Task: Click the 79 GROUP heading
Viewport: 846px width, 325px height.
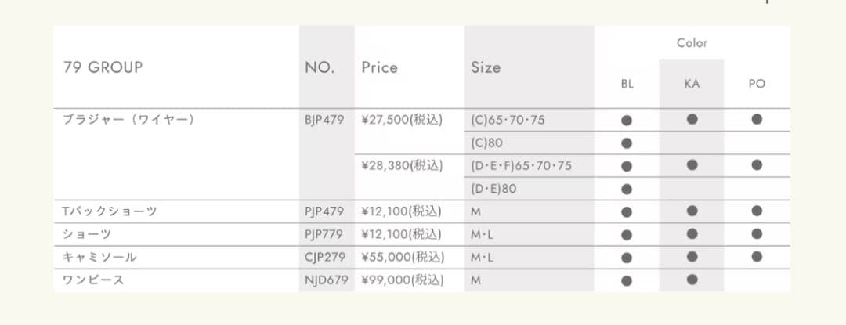Action: [x=103, y=67]
